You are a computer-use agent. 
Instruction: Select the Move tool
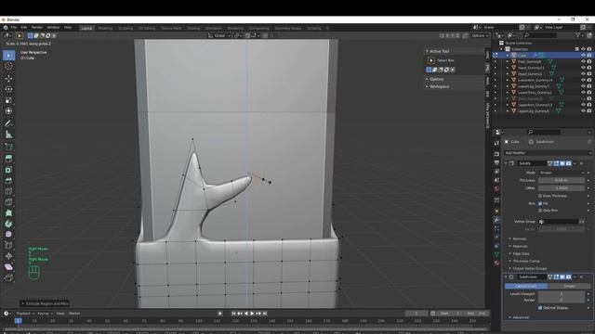8,78
